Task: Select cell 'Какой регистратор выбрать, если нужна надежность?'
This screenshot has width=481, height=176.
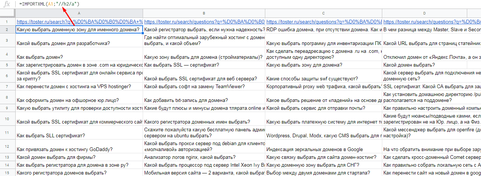Action: click(x=204, y=29)
